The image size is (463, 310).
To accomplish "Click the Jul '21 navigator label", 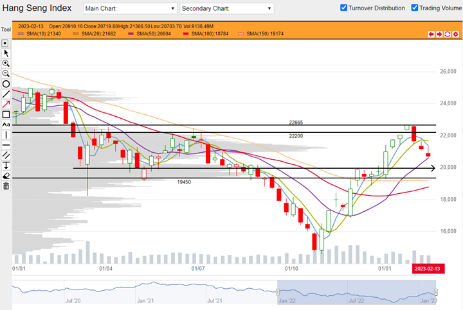I will point(215,301).
